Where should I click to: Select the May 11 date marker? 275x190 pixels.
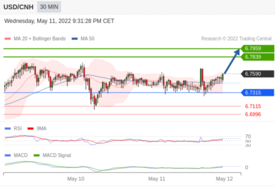point(157,179)
